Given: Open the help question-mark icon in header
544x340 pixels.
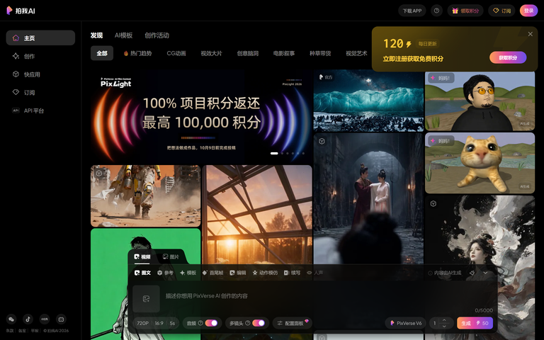Looking at the screenshot, I should (436, 11).
